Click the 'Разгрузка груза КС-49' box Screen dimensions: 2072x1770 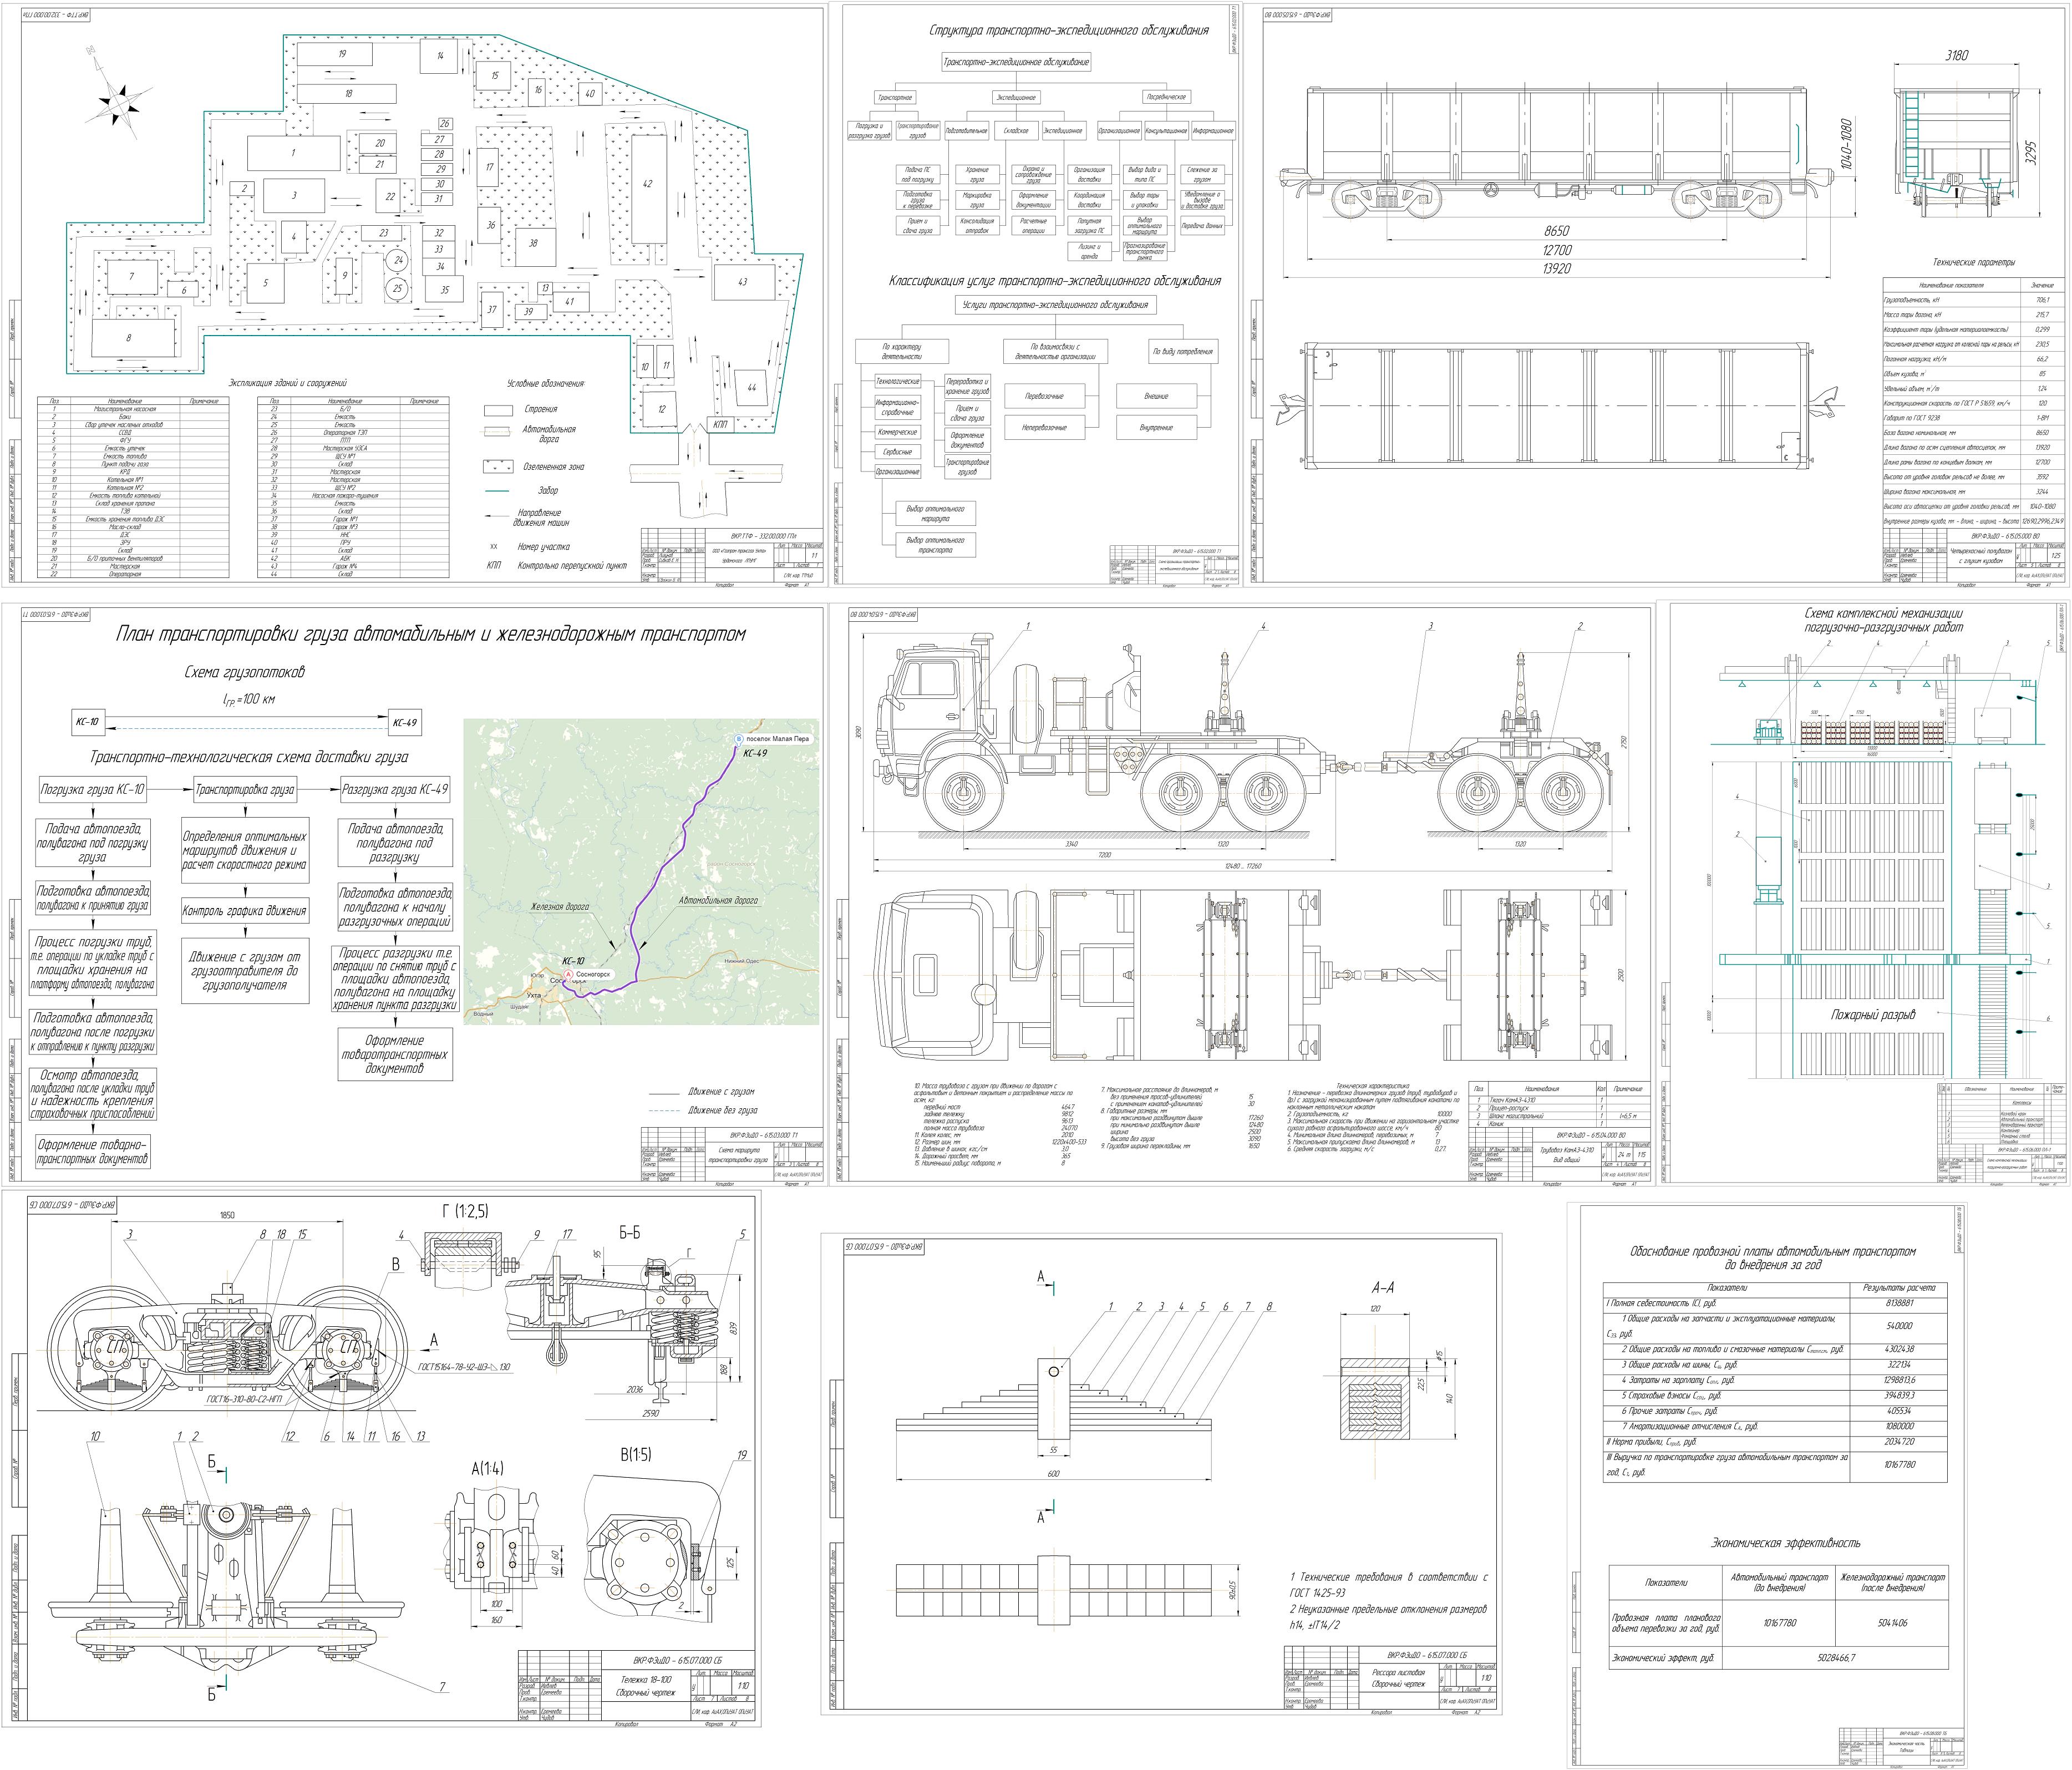395,789
